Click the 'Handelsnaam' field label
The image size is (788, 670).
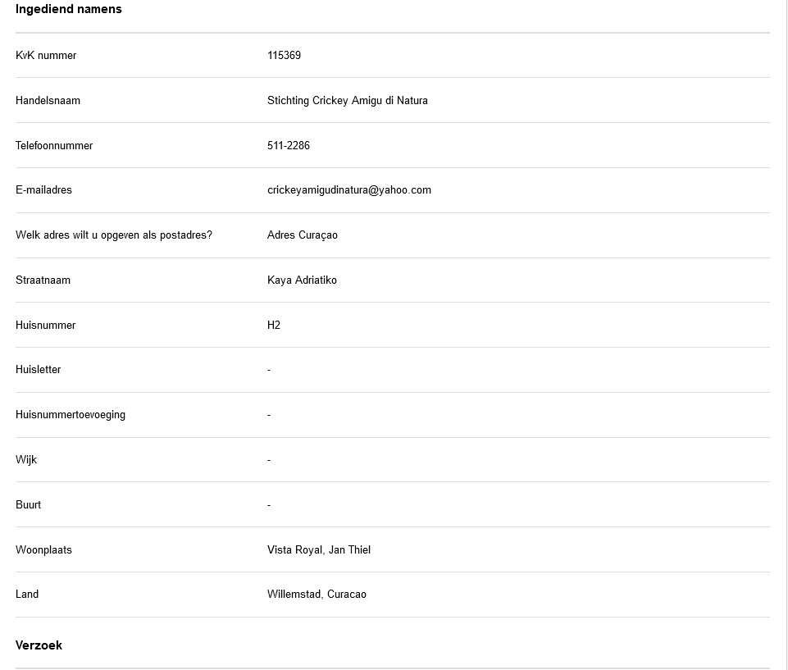(x=48, y=101)
